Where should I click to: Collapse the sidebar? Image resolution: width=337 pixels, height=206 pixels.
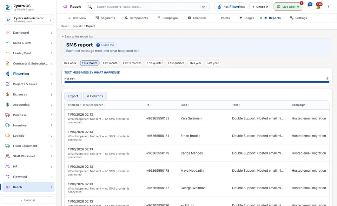coord(28,200)
